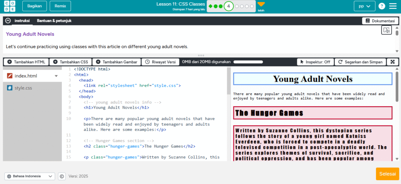Open Riwayat Versi version history
401x184 pixels.
[x=160, y=62]
